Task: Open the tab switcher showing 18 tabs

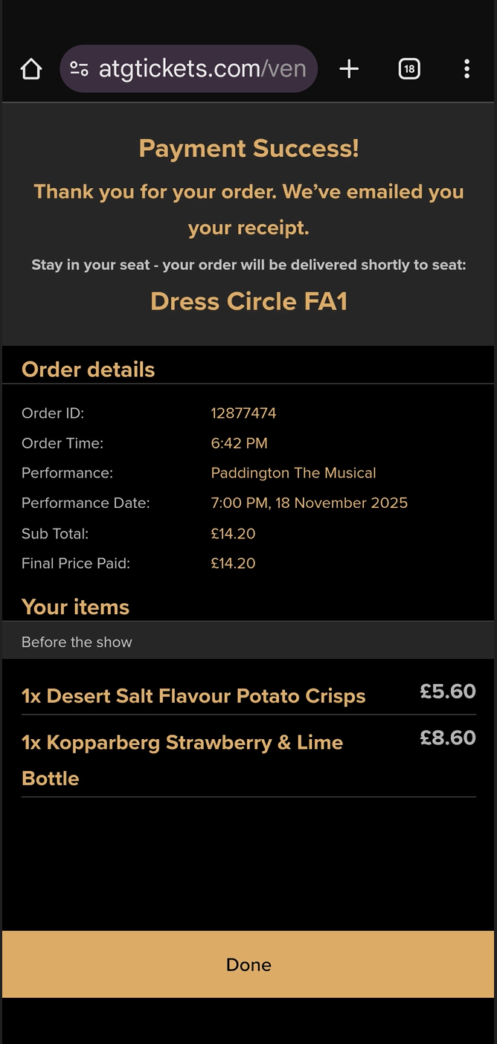Action: [409, 69]
